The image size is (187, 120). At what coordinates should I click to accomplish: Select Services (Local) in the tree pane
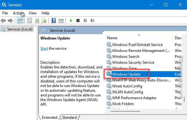pos(17,29)
